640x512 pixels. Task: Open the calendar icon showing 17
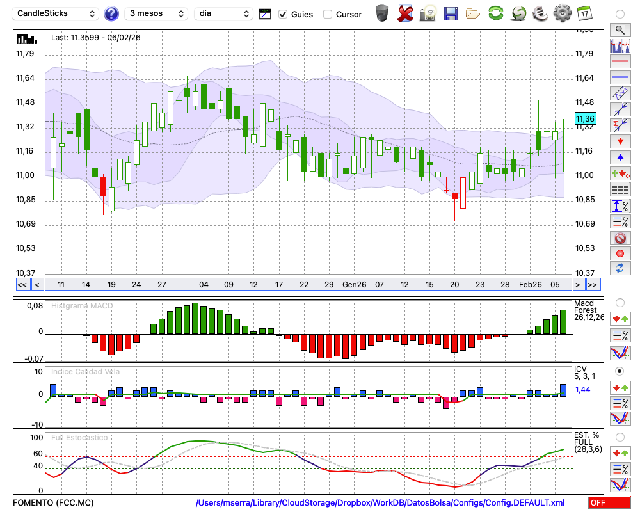pos(584,13)
